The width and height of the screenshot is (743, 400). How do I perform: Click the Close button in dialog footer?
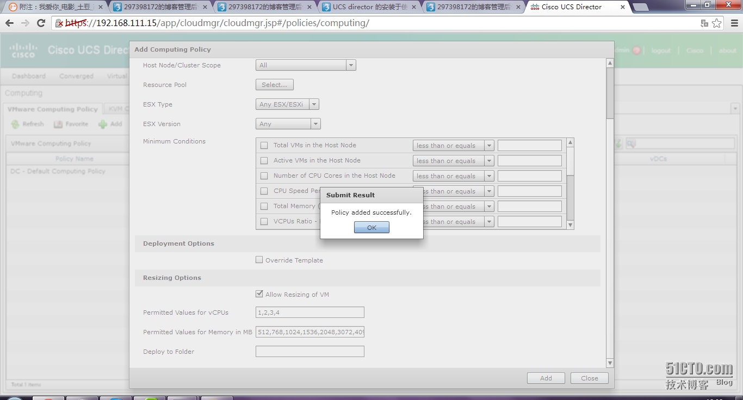point(590,378)
